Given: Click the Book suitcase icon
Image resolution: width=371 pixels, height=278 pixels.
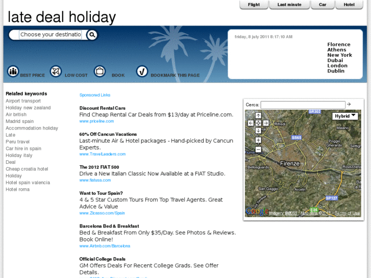Looking at the screenshot, I should [x=100, y=71].
